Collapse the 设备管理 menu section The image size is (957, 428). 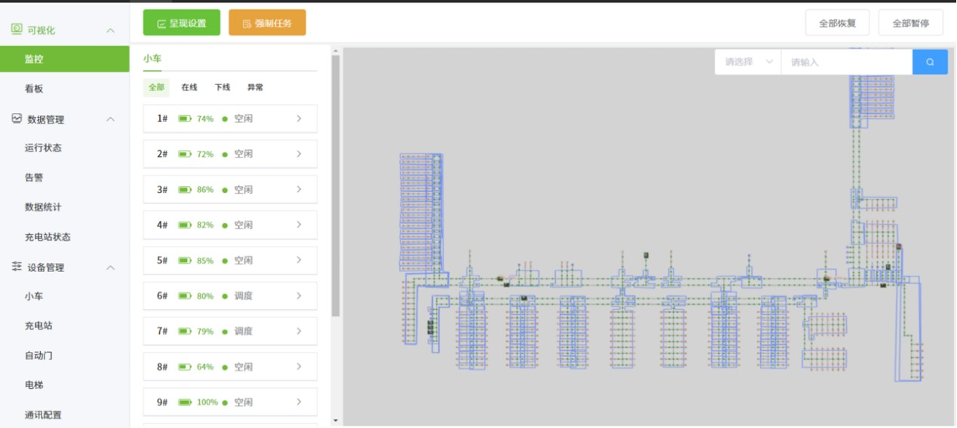coord(110,267)
